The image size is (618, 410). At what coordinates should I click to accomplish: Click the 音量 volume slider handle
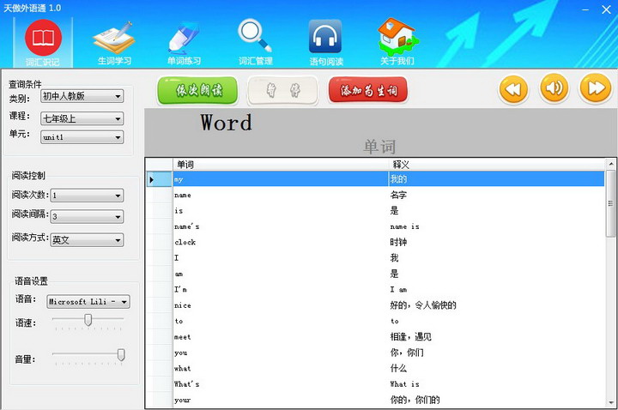(x=121, y=354)
